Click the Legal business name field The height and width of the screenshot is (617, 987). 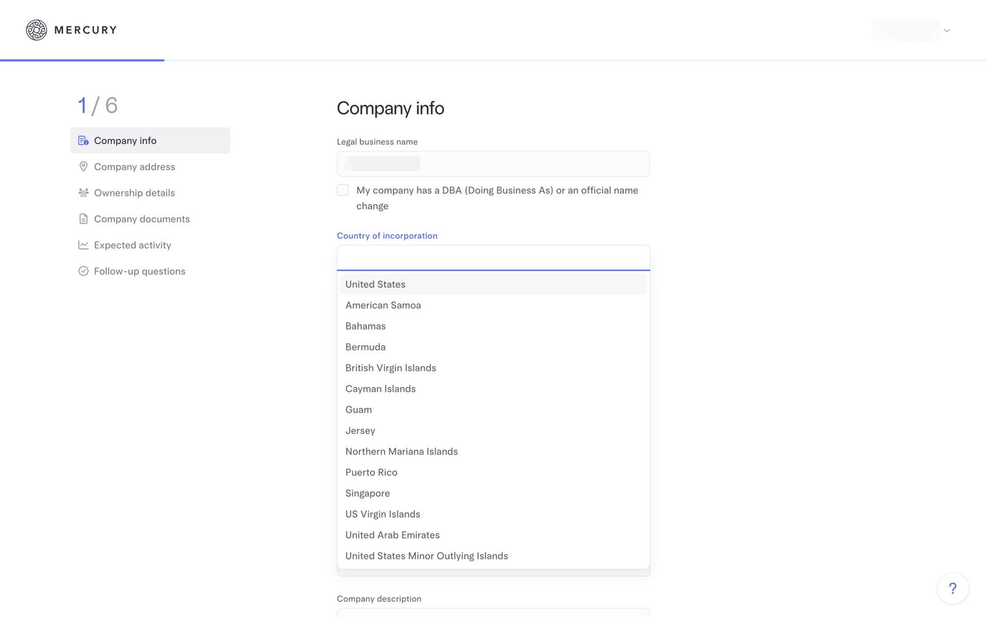click(493, 164)
